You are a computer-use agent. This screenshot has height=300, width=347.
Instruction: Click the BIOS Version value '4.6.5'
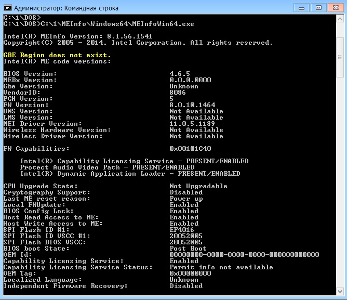[x=180, y=73]
